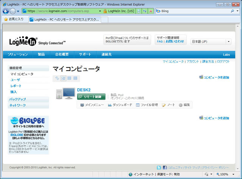
Task: Click the インターネット zone globe in status bar
Action: pos(130,174)
